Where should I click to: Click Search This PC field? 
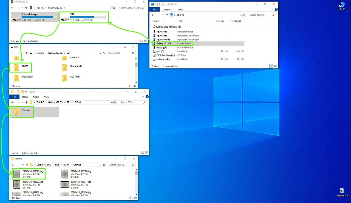pyautogui.click(x=262, y=15)
